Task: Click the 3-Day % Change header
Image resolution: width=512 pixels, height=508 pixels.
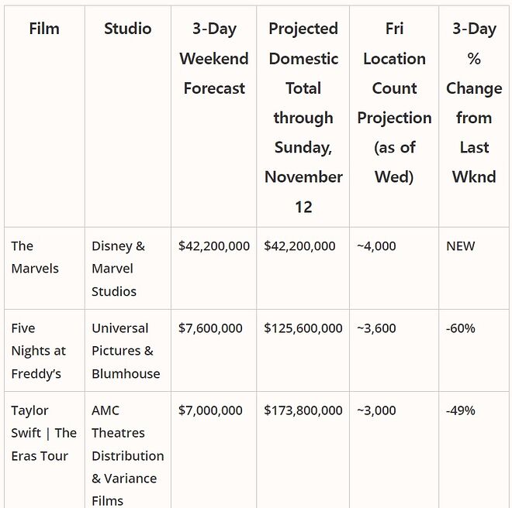Action: [474, 102]
